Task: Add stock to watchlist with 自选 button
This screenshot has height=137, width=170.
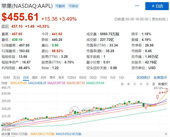Action: [x=157, y=6]
